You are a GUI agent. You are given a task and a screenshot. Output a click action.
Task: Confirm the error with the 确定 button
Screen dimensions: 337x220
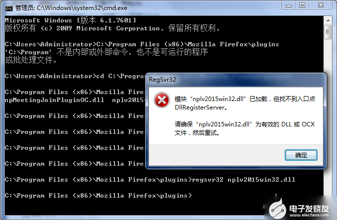[x=301, y=155]
